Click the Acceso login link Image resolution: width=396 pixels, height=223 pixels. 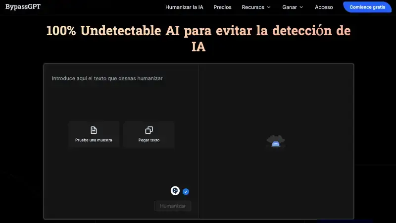tap(324, 7)
